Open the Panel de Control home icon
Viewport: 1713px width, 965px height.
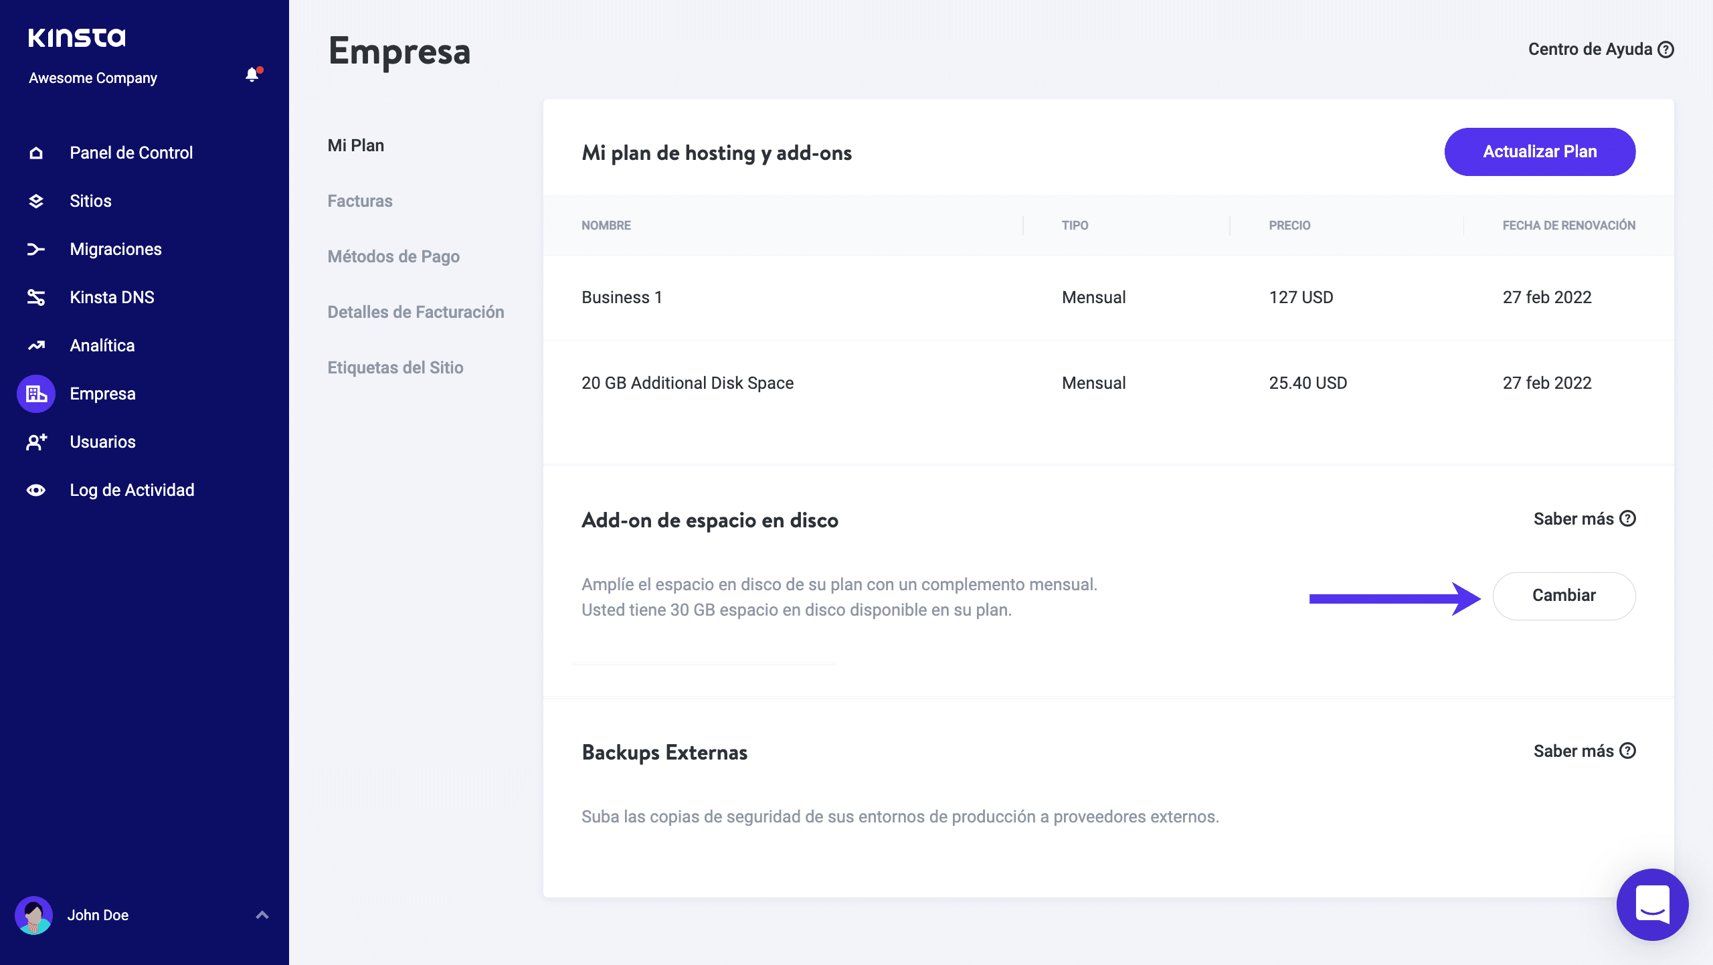click(x=36, y=153)
